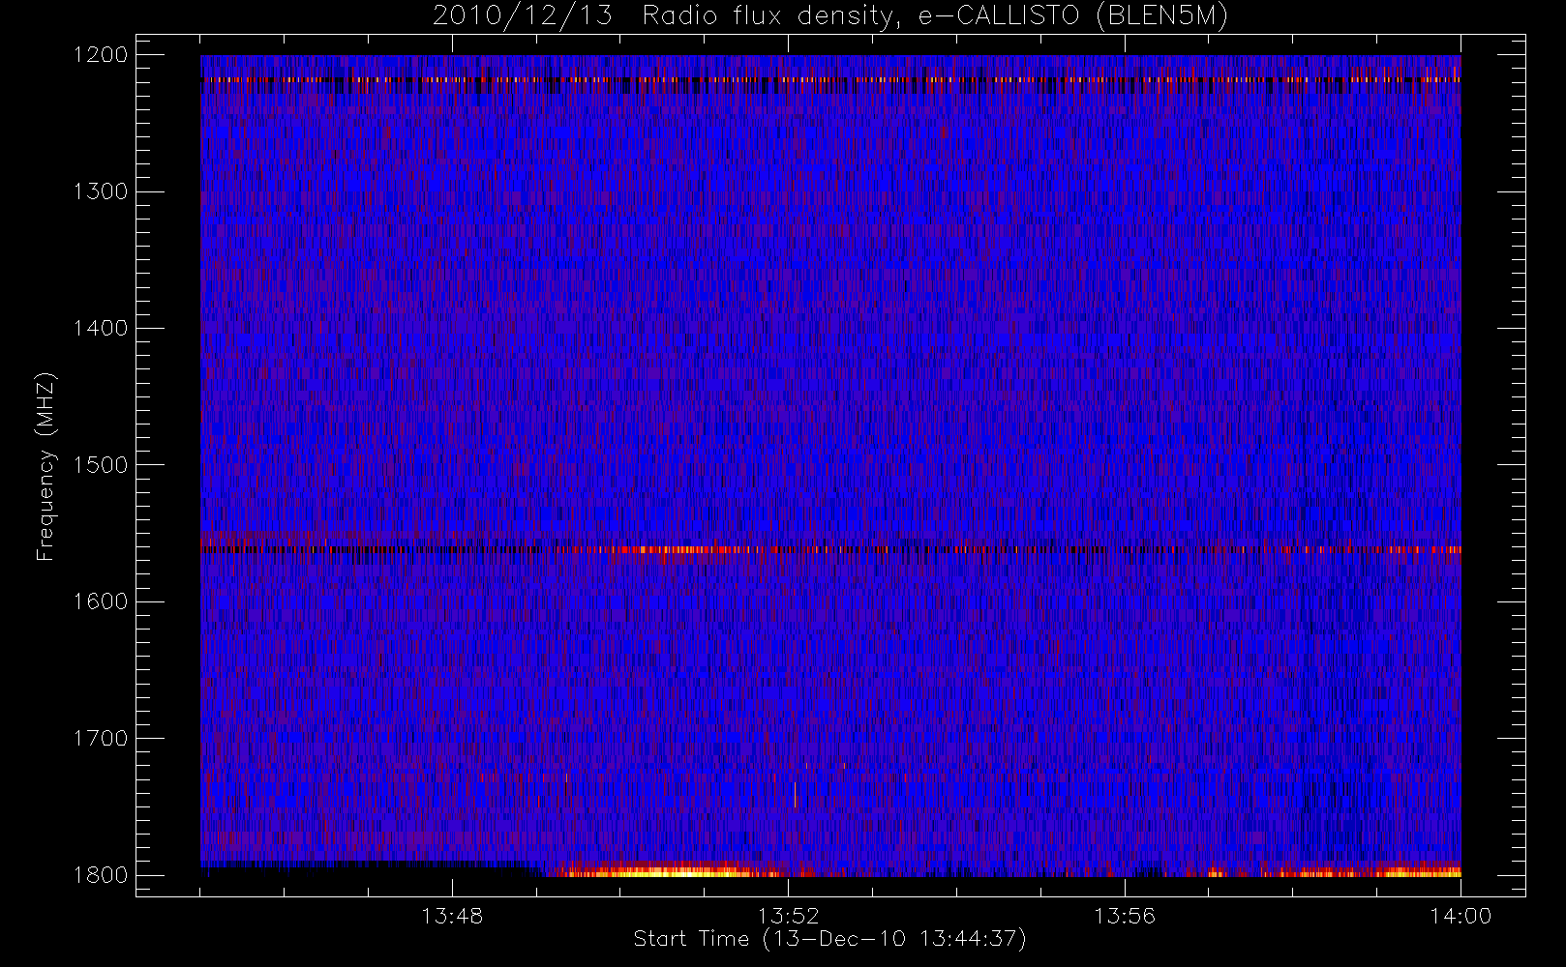Click the 1600 frequency tick label

[101, 601]
